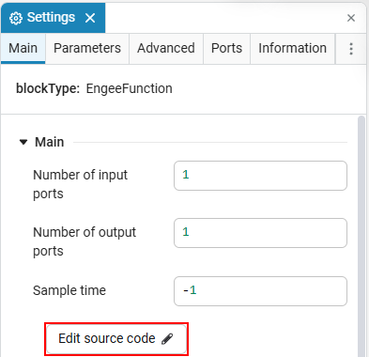Click the Edit source code button
The width and height of the screenshot is (369, 357).
pyautogui.click(x=116, y=339)
